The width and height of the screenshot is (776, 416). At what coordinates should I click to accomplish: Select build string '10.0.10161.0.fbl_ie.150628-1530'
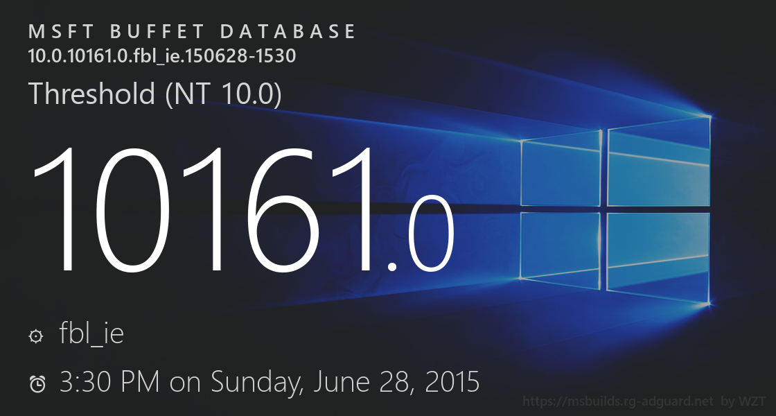[x=162, y=55]
